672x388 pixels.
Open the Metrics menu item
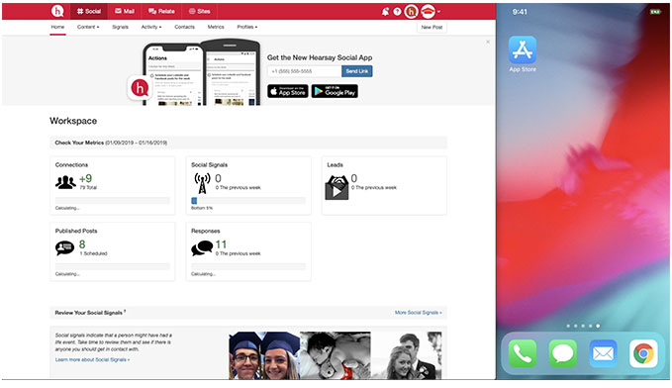coord(216,27)
